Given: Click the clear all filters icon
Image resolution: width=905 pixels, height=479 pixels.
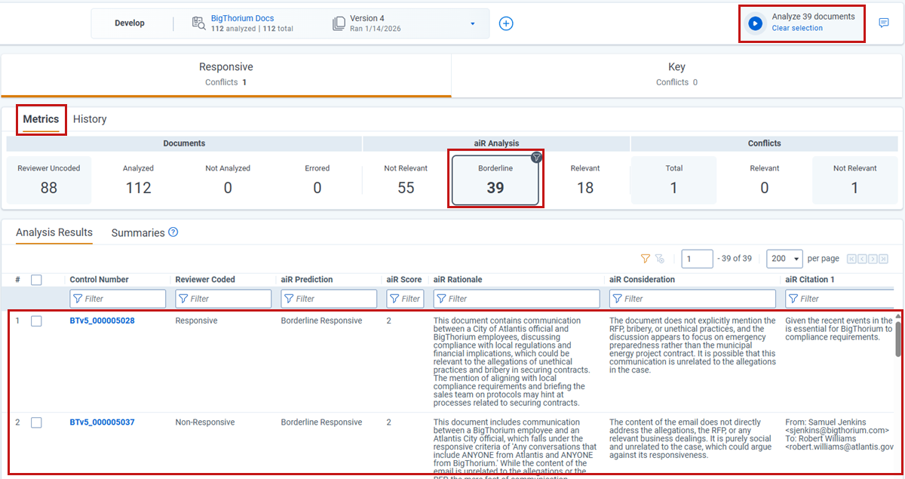Looking at the screenshot, I should tap(660, 259).
